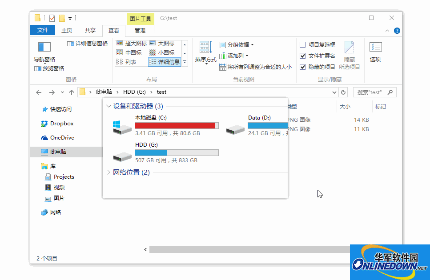Screen dimensions: 430x280
Task: Open Group by (分组依据) dropdown
Action: [237, 44]
